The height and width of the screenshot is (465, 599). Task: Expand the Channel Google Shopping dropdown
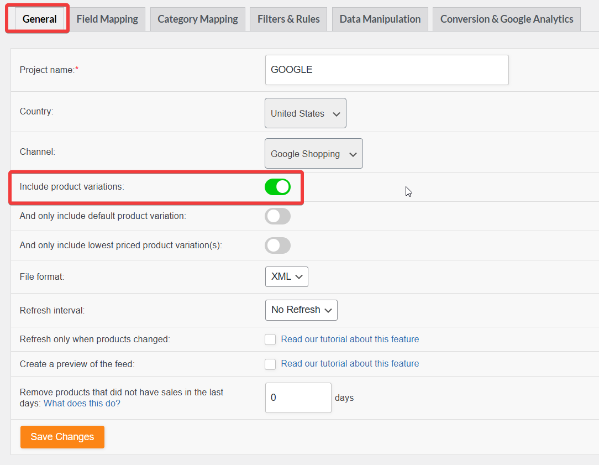(x=313, y=154)
